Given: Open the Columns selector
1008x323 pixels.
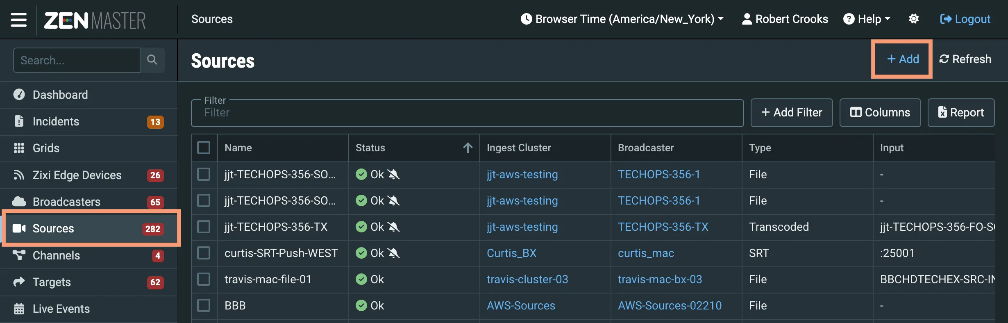Looking at the screenshot, I should click(x=880, y=112).
